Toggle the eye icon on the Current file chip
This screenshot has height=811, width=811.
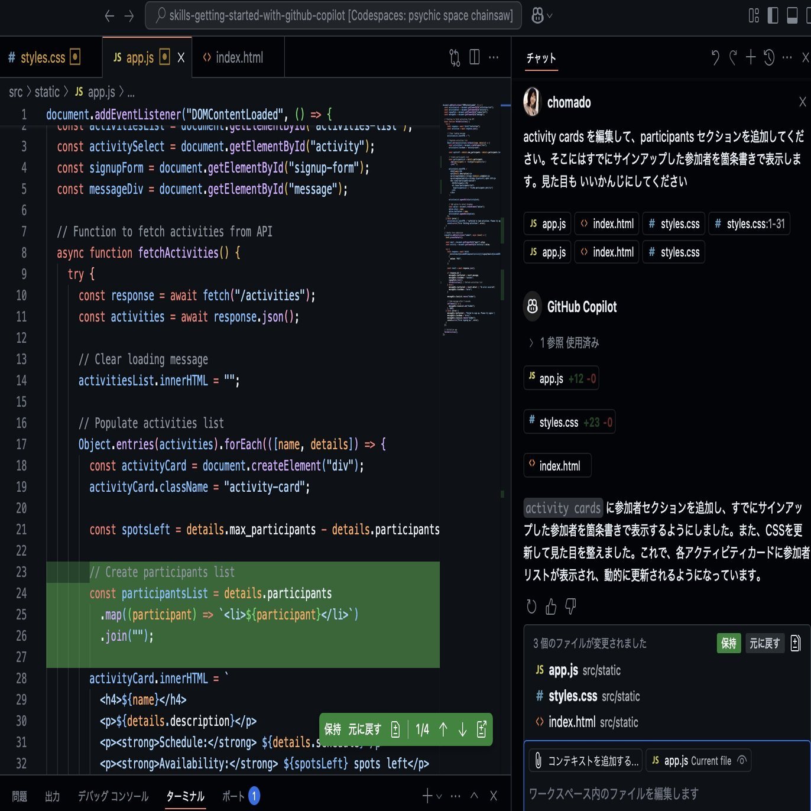click(742, 761)
